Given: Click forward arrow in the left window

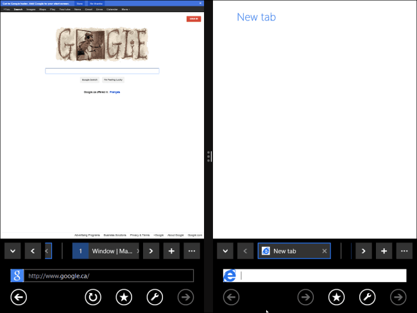Looking at the screenshot, I should pyautogui.click(x=185, y=297).
